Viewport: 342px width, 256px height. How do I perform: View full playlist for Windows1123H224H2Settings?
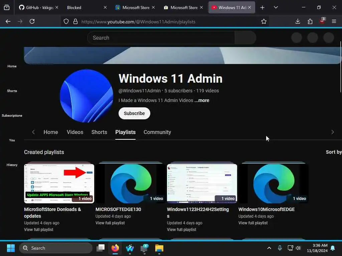pyautogui.click(x=181, y=229)
